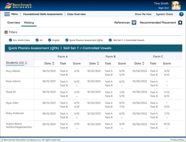This screenshot has width=186, height=142.
Task: Click Ryan Allen's Form C Task B score 9/10
Action: click(167, 107)
